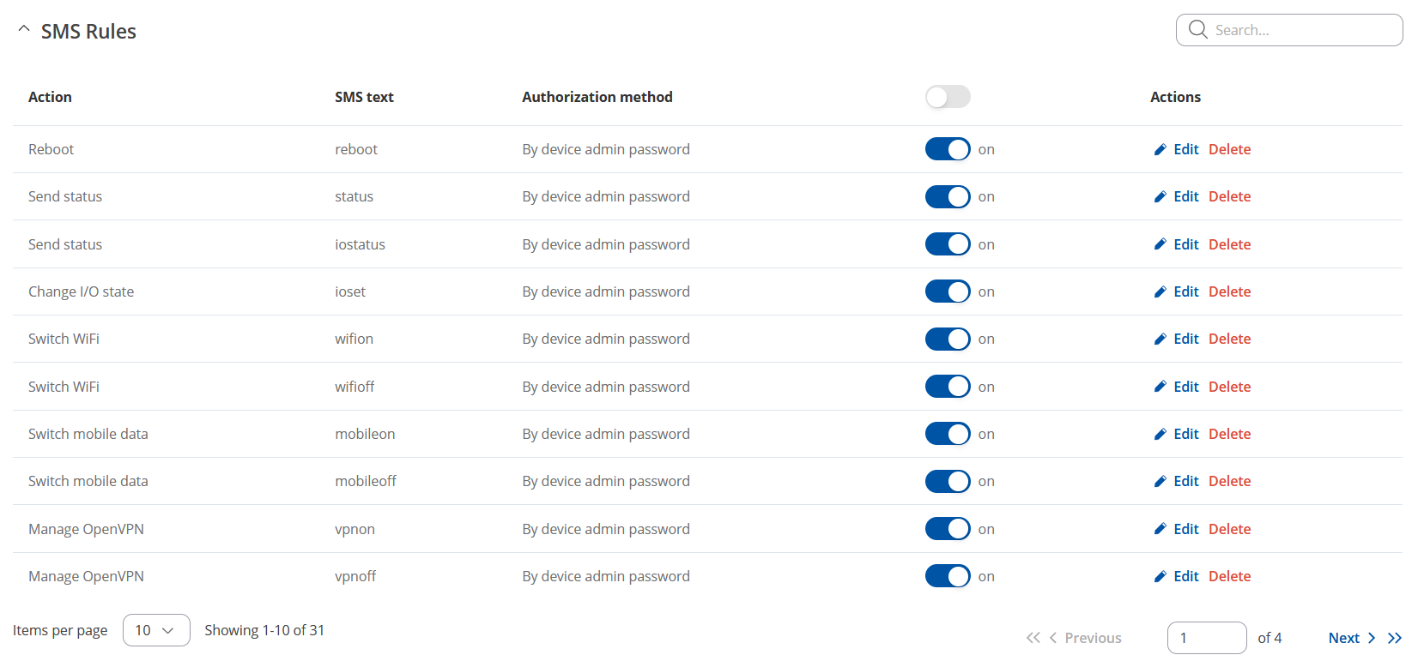This screenshot has width=1424, height=667.
Task: Switch off the vpnon rule toggle
Action: click(948, 529)
